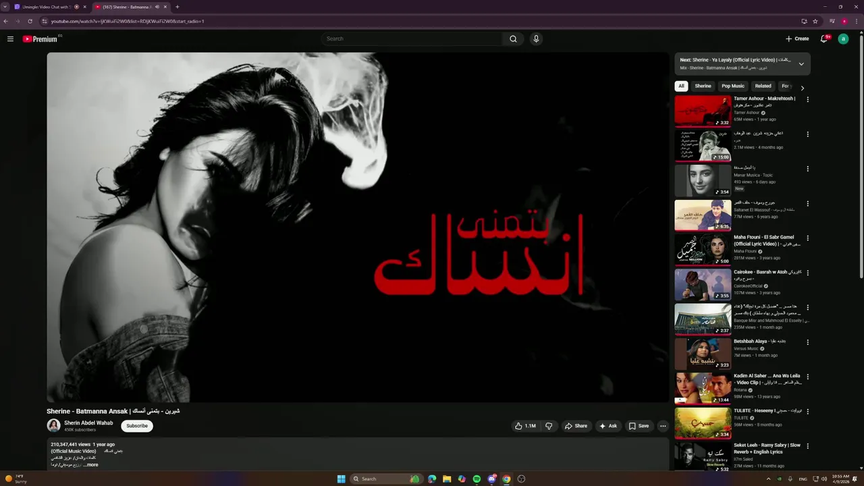Expand the Mix playlist panel chevron
Image resolution: width=864 pixels, height=486 pixels.
[801, 64]
